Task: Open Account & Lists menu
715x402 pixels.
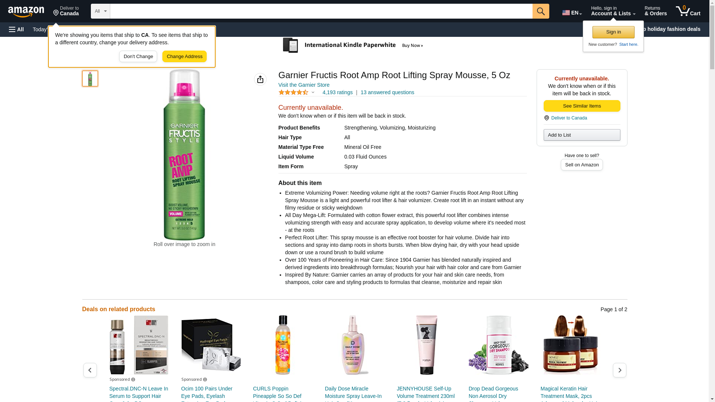Action: point(613,11)
